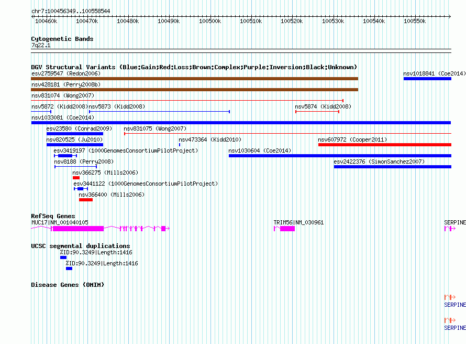Click the ruler's left arrowhead
Image resolution: width=466 pixels, height=344 pixels.
click(32, 17)
